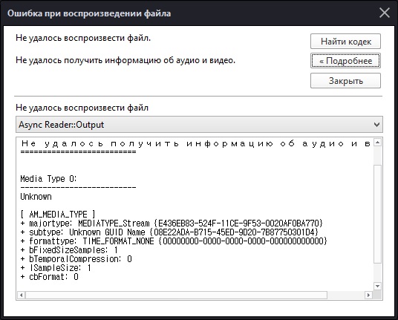Click scroll down arrow in details box
Viewport: 398px width, 320px height.
[377, 286]
